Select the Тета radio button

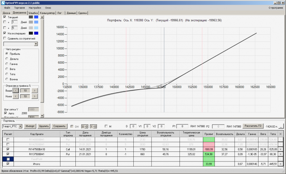coord(7,74)
